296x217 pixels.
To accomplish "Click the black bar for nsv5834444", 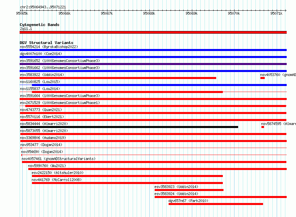I will tap(129, 127).
